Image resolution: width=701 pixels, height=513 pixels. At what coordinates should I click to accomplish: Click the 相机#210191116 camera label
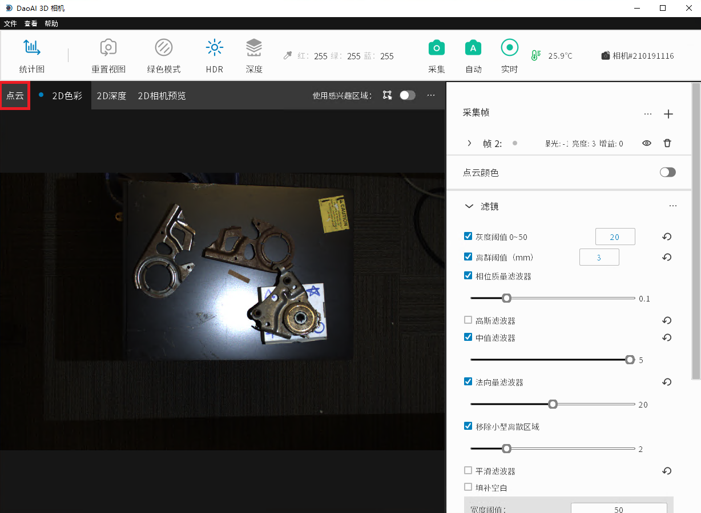(638, 56)
